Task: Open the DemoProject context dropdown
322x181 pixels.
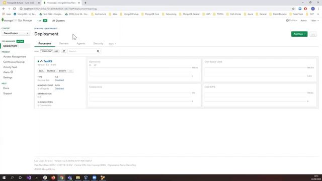Action: [16, 33]
